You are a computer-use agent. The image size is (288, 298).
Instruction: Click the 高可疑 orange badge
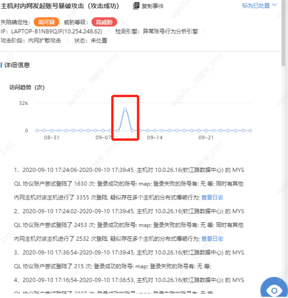(46, 22)
